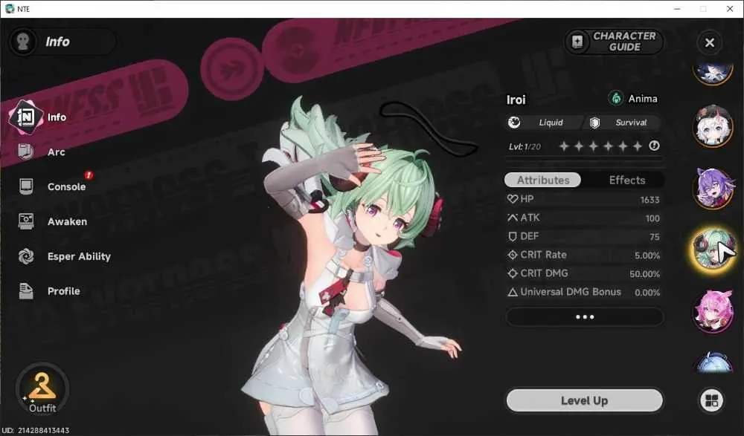Image resolution: width=744 pixels, height=436 pixels.
Task: Click the UID number at the bottom
Action: 36,430
